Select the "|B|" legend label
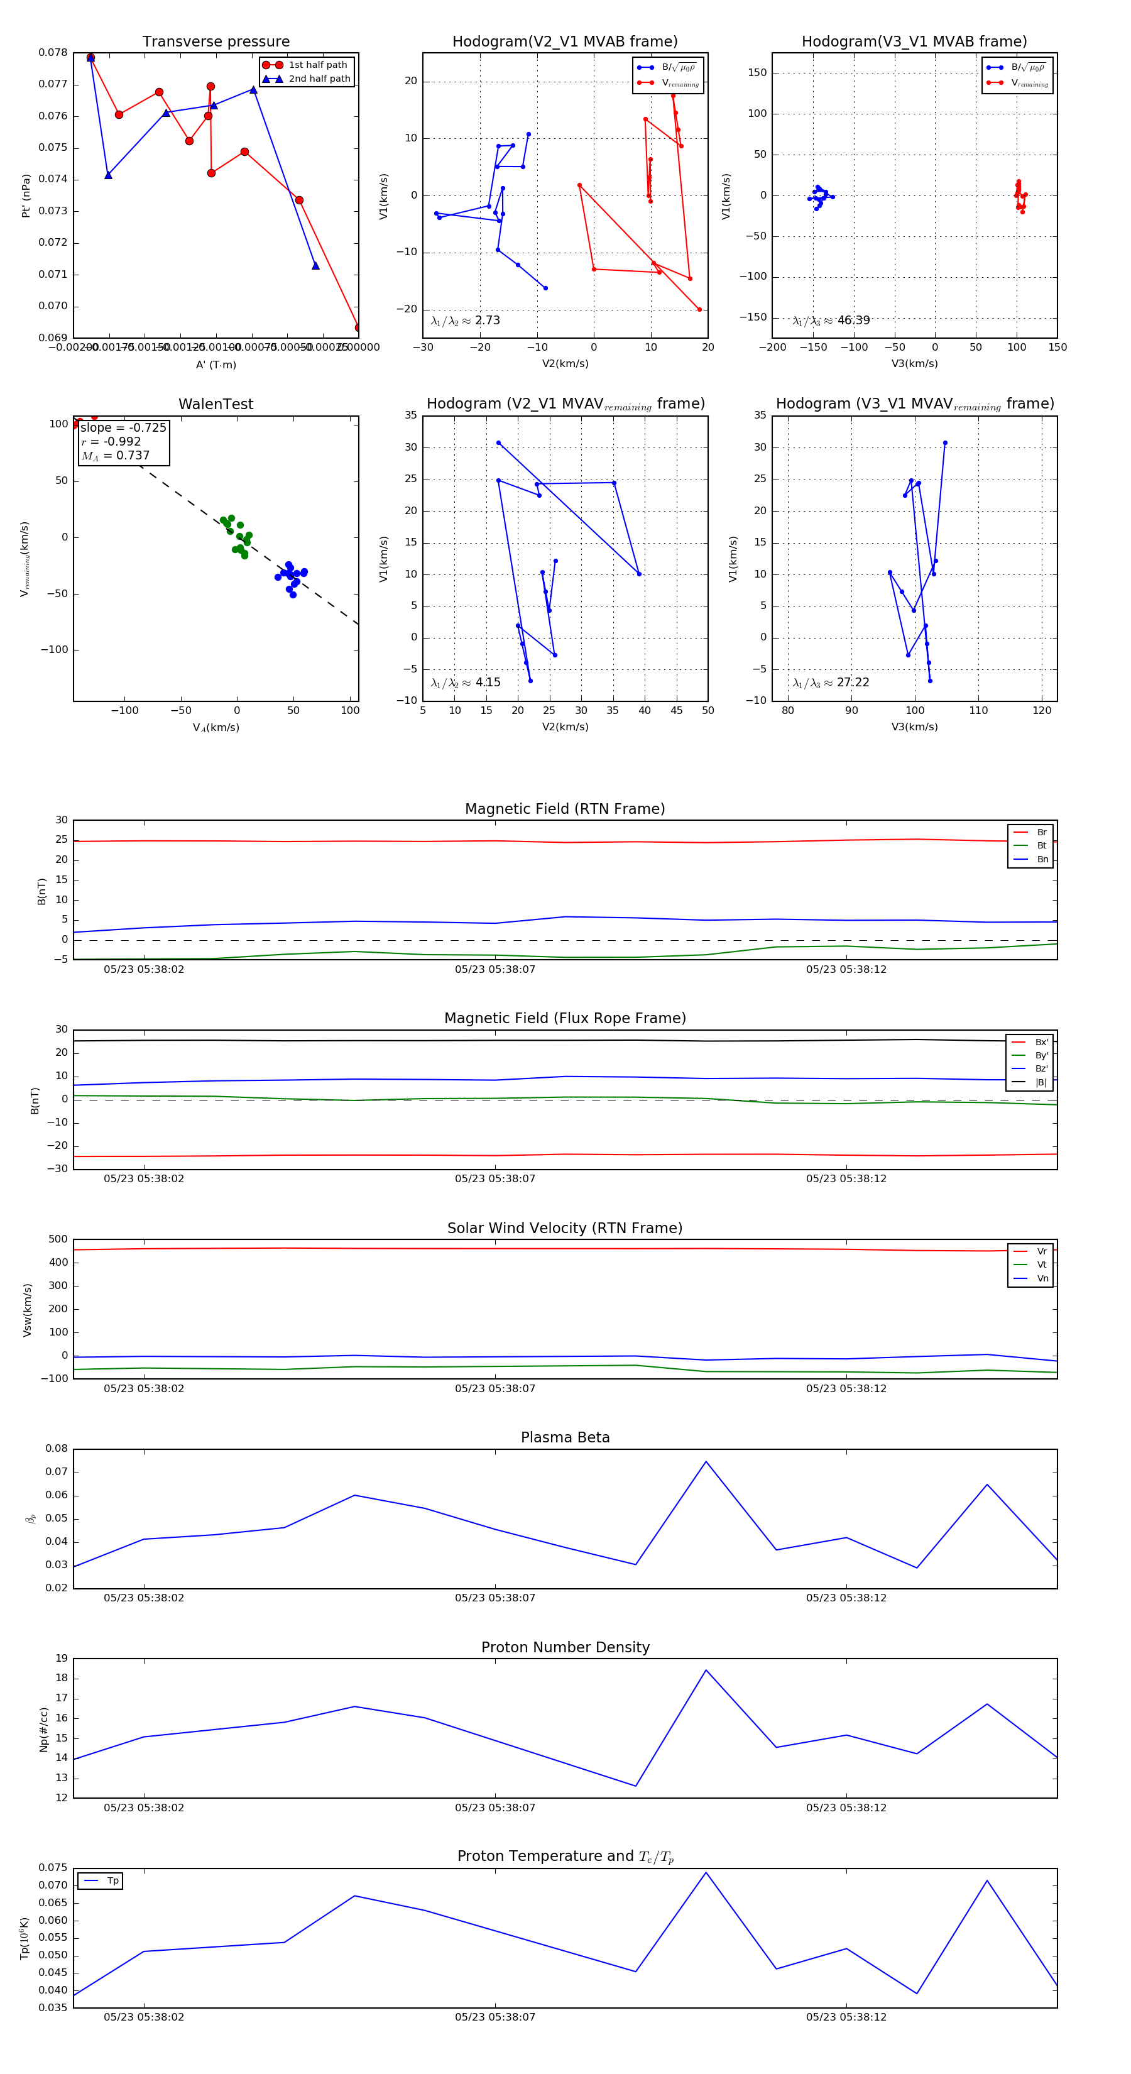Viewport: 1131px width, 2074px height. (x=1041, y=1083)
